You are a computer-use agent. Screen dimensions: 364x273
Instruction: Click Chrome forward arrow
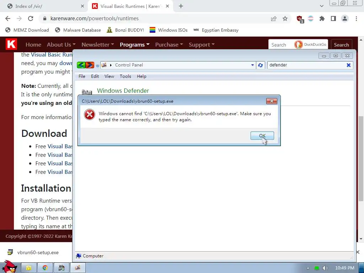pyautogui.click(x=19, y=18)
